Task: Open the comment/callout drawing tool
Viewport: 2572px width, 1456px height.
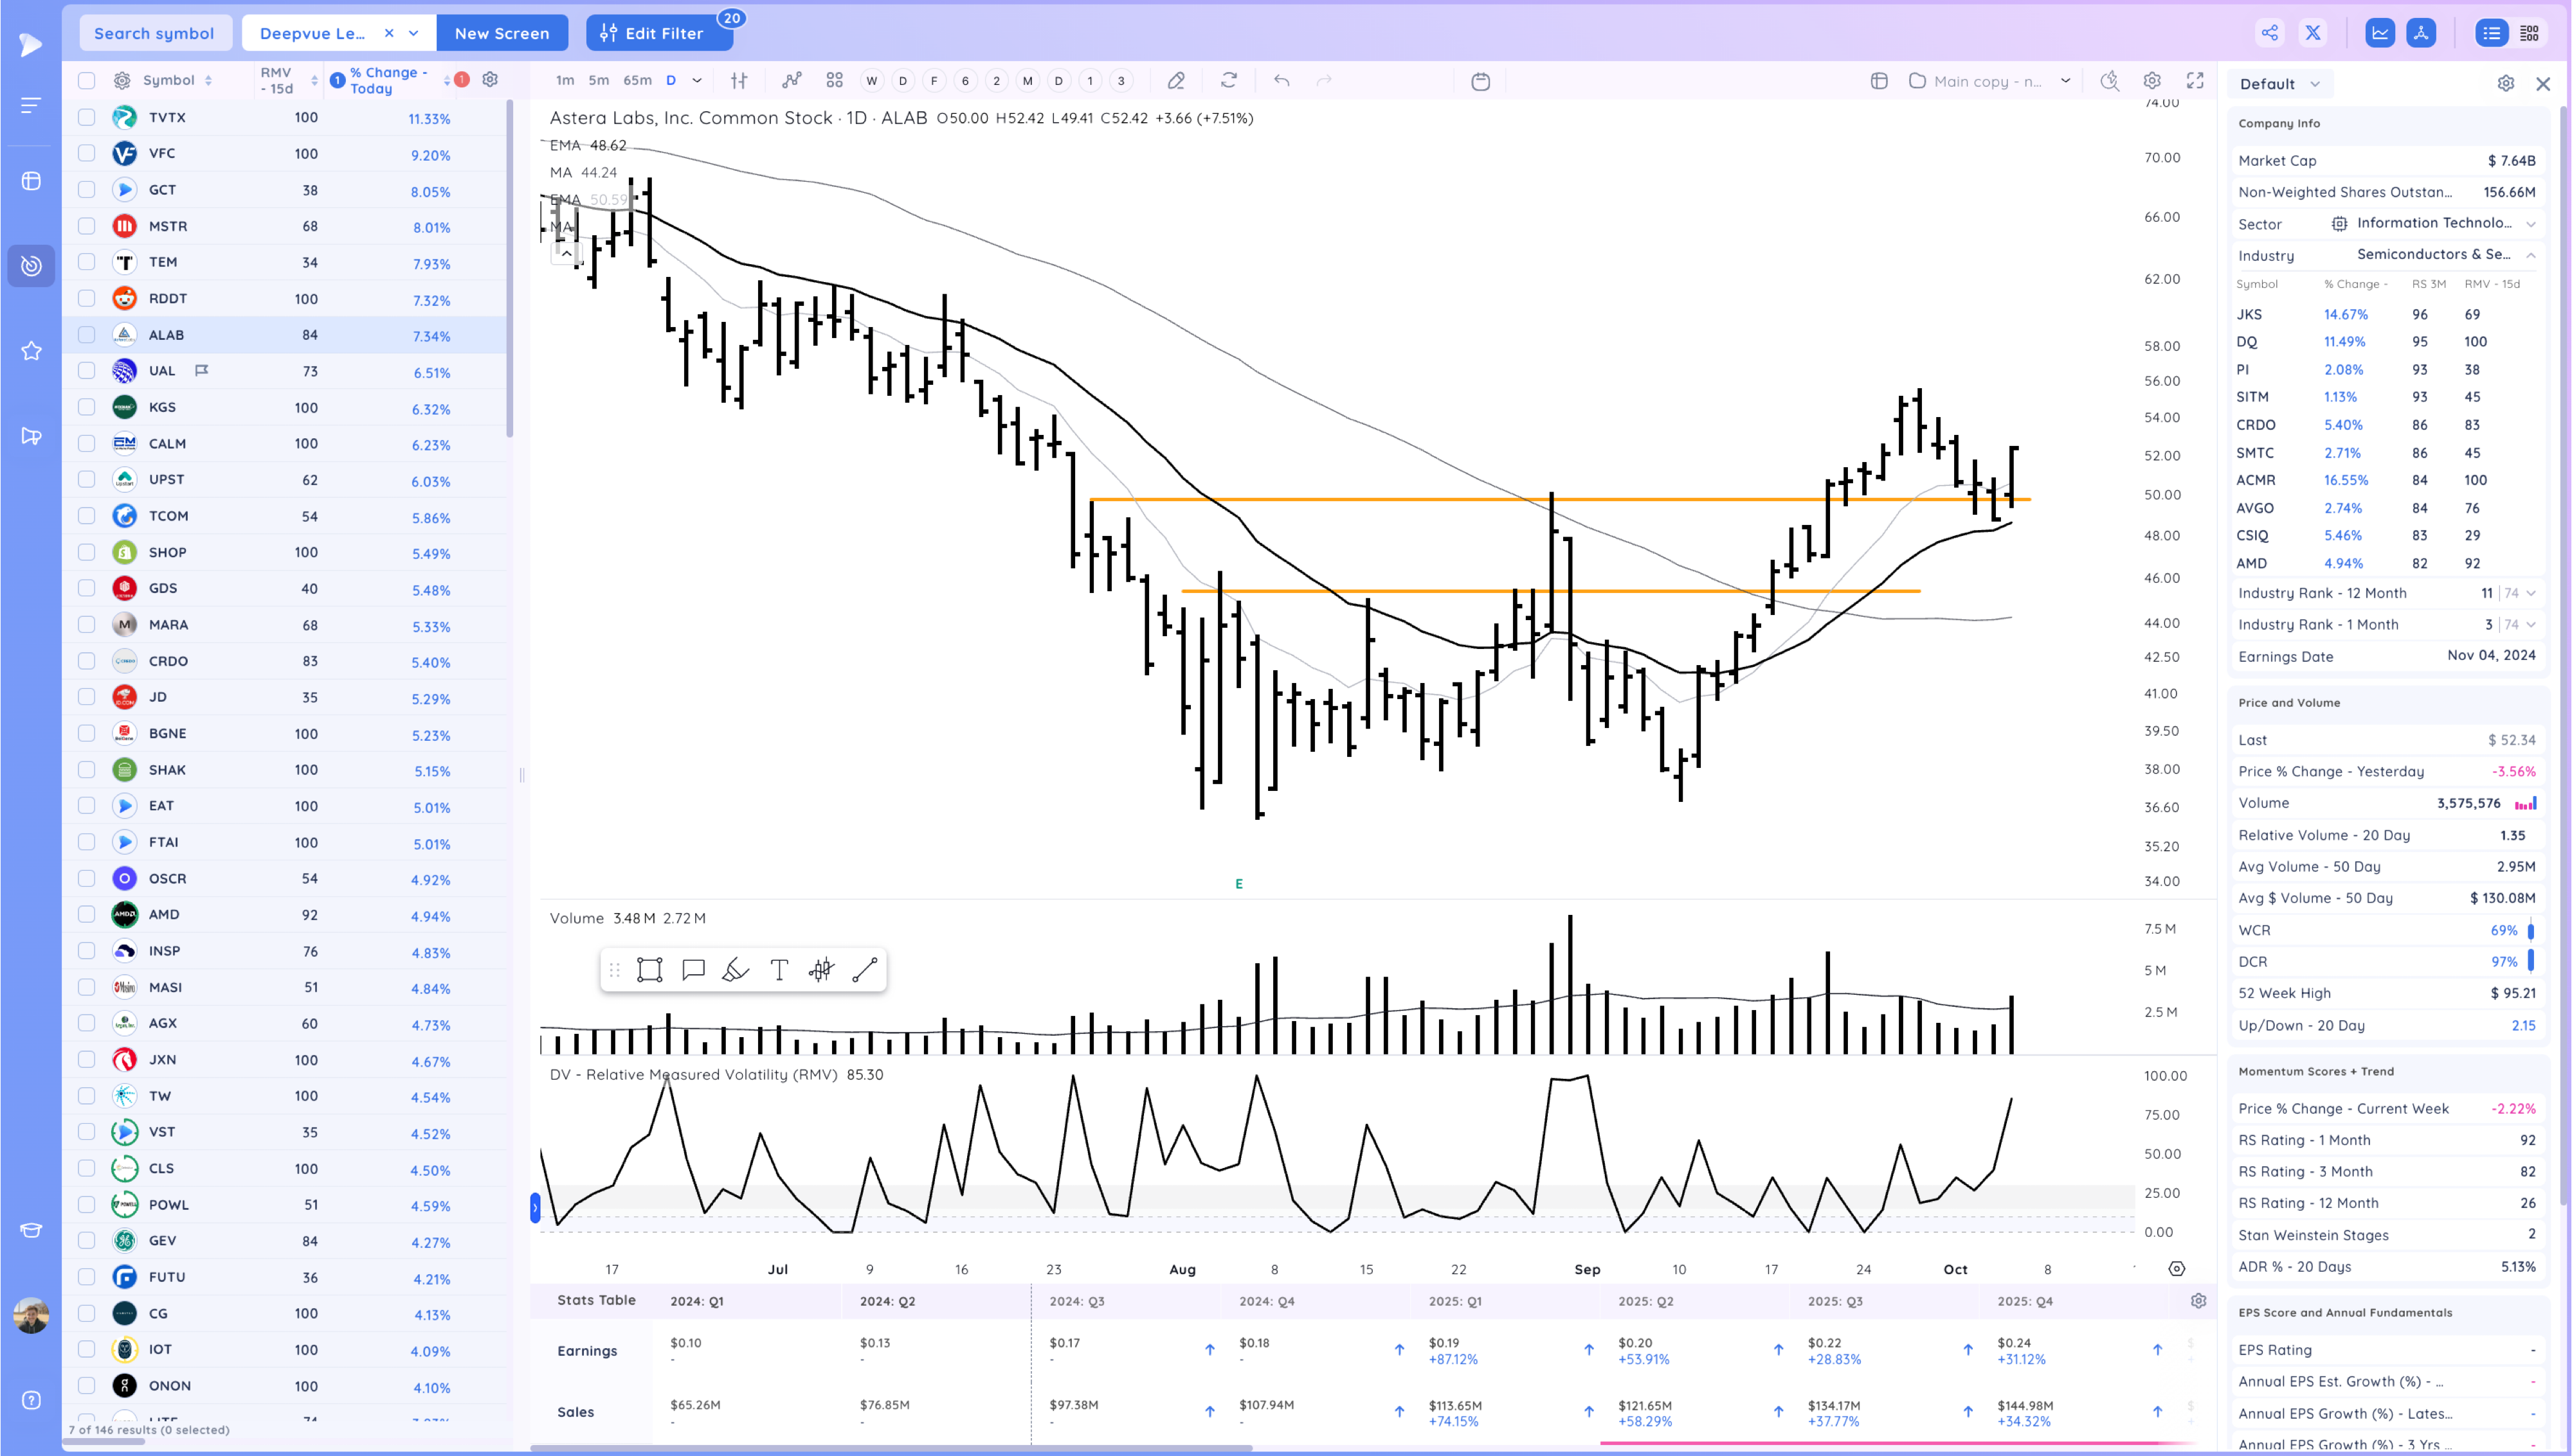Action: point(693,969)
